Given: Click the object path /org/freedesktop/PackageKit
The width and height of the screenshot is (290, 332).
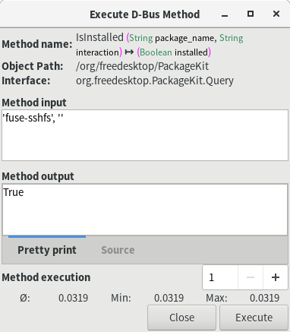Looking at the screenshot, I should coord(142,66).
